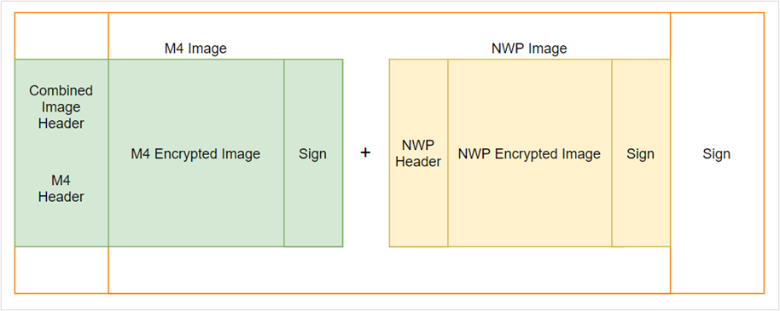Image resolution: width=780 pixels, height=311 pixels.
Task: Click the outer orange Sign box
Action: (717, 153)
